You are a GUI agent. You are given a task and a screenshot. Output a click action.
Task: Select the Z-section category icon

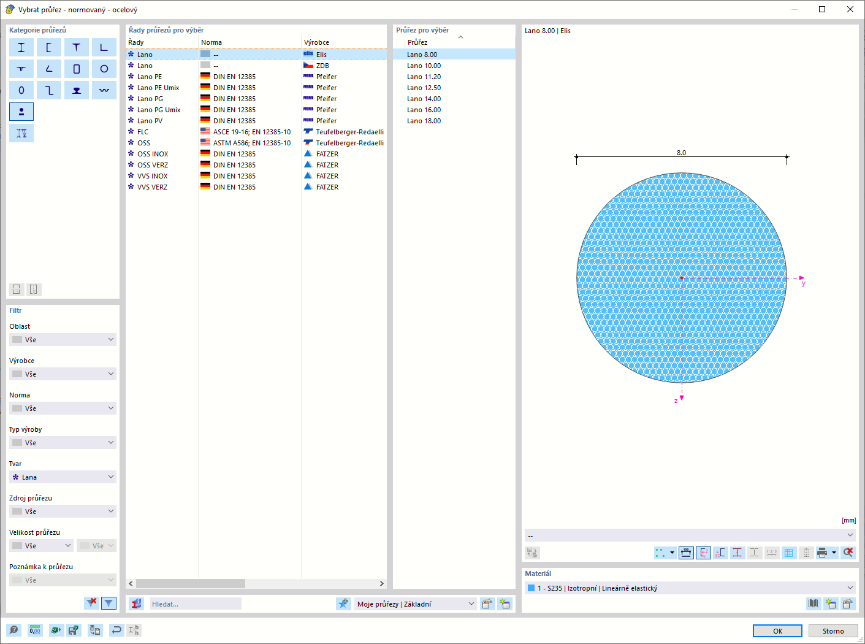coord(49,90)
